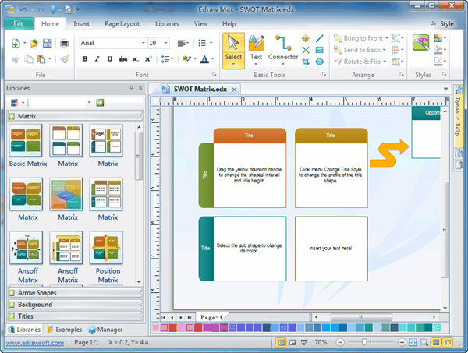
Task: Toggle Bold formatting
Action: coord(84,58)
